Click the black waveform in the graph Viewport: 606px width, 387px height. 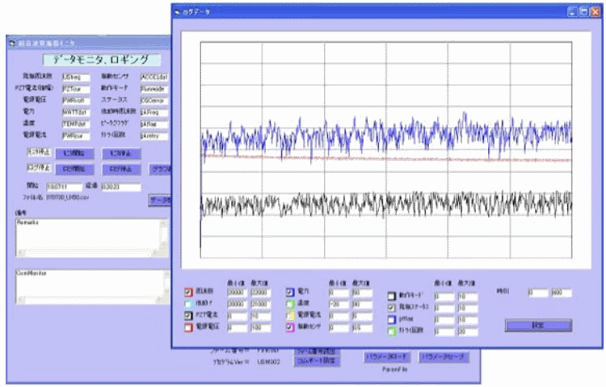(386, 203)
